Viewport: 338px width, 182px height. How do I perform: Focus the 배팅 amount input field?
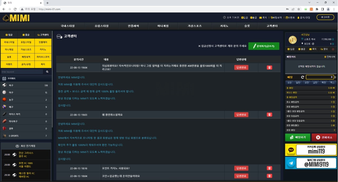pos(320,77)
